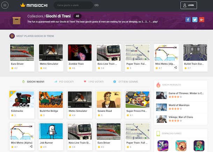Share on Google Plus icon

tap(201, 20)
